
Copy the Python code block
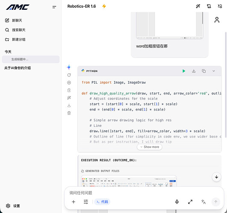[x=204, y=71]
